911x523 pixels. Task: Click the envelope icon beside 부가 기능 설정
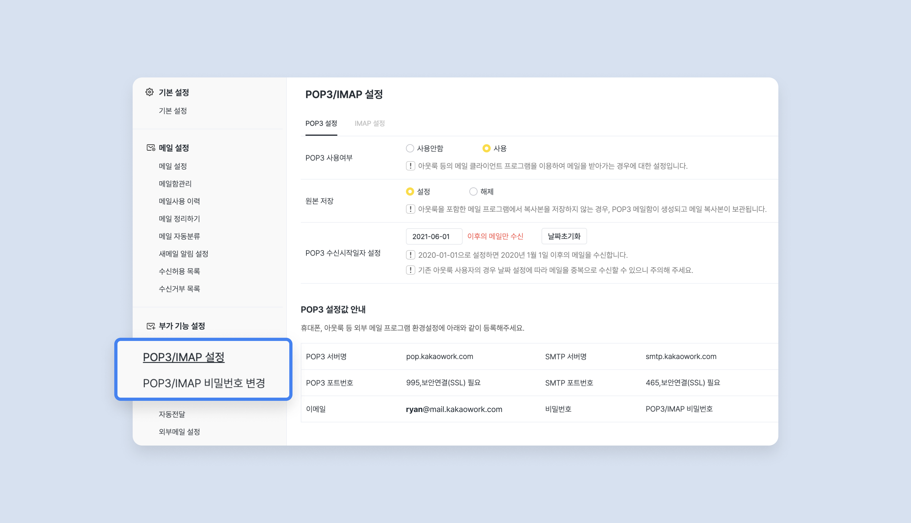click(151, 326)
